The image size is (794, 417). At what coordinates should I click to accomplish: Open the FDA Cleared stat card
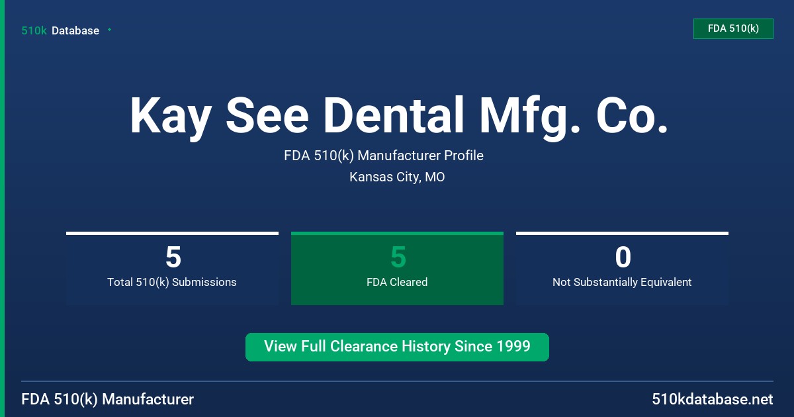(x=397, y=268)
